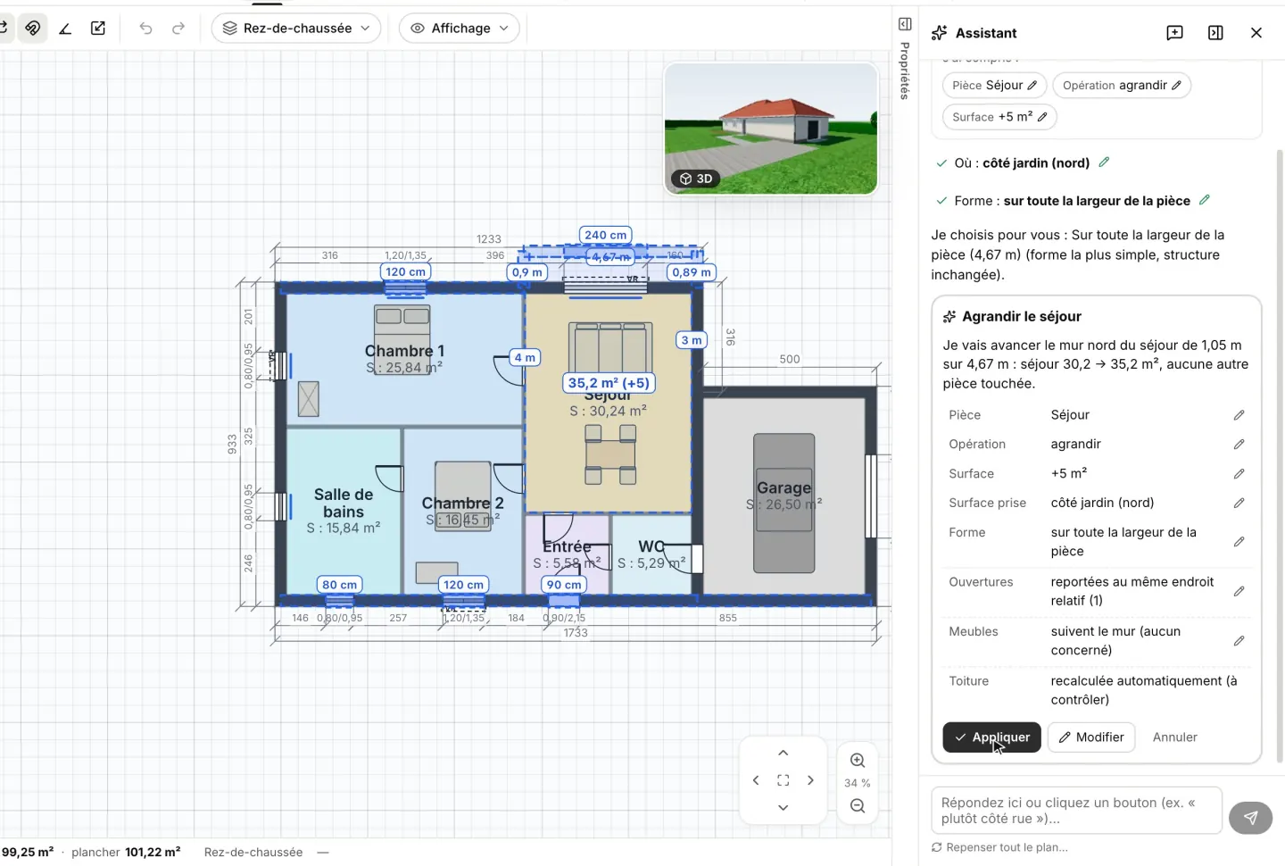Viewport: 1285px width, 866px height.
Task: Edit the Surface prise côté jardin pencil
Action: tap(1239, 504)
